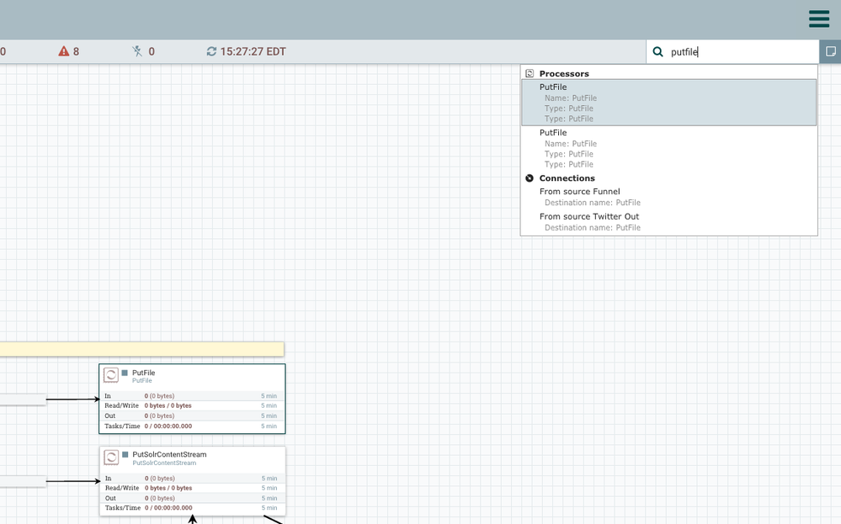
Task: Click the yellow label on the canvas
Action: [141, 349]
